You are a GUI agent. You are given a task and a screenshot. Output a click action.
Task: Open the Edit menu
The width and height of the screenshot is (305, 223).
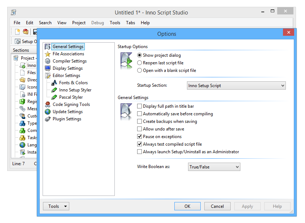[30, 23]
